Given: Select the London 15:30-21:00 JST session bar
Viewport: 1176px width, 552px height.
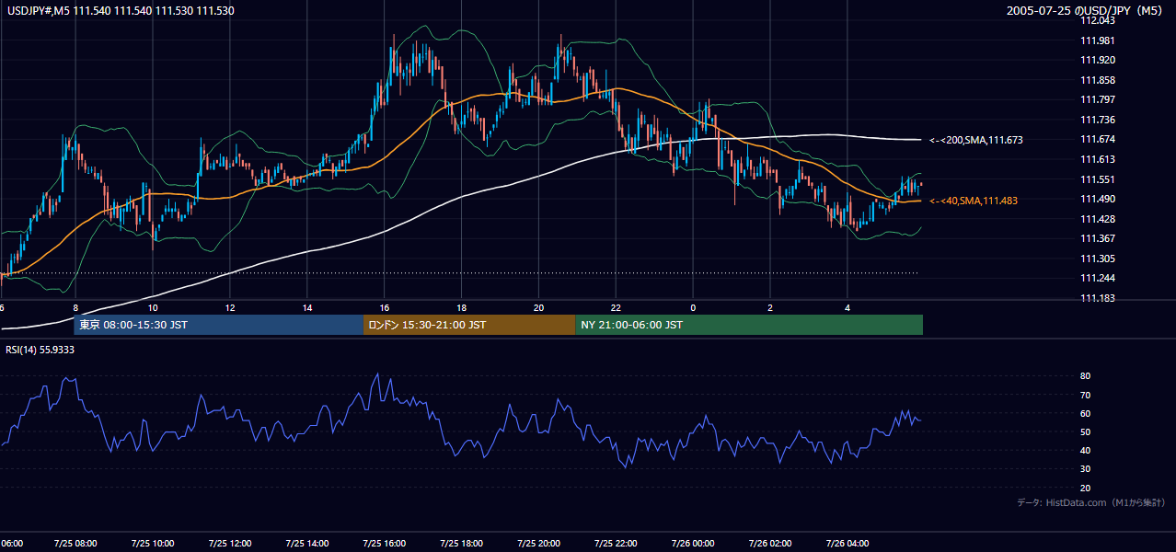Looking at the screenshot, I should click(470, 325).
